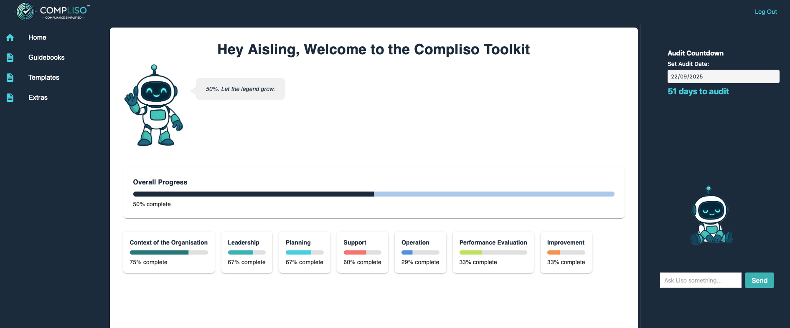
Task: Click the '51 days to audit' text
Action: [x=698, y=91]
